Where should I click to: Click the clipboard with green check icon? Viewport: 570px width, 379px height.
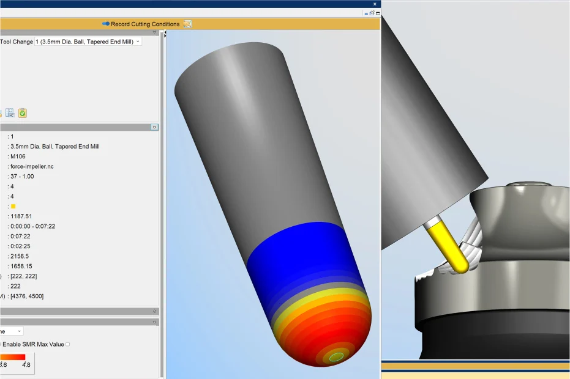click(23, 113)
